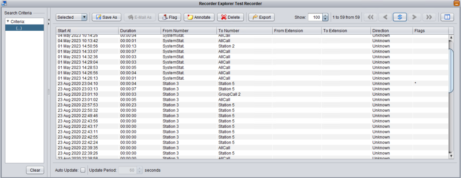461x178 pixels.
Task: Click the table scrollbar down arrow
Action: pos(452,156)
